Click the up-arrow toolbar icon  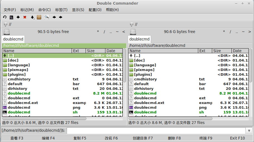[x=32, y=17]
